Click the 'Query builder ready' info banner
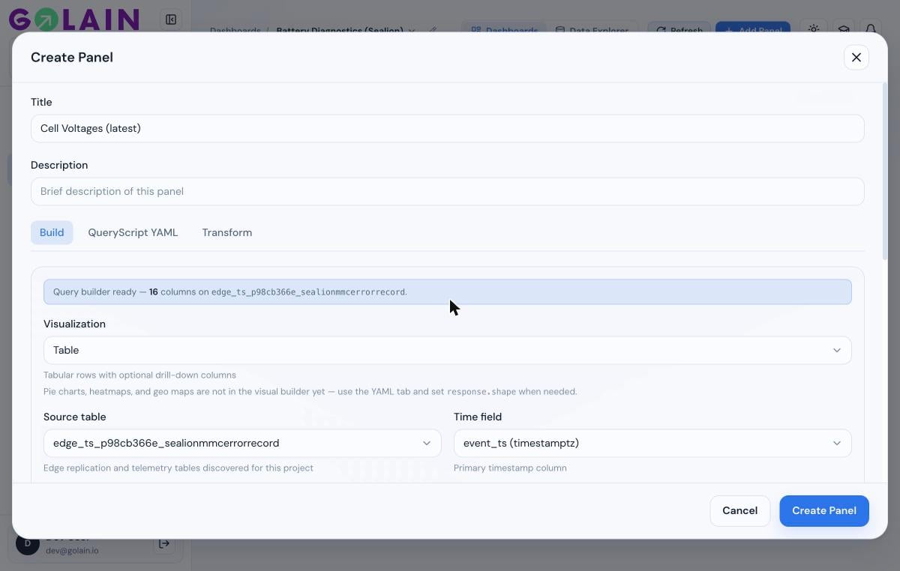 [447, 291]
